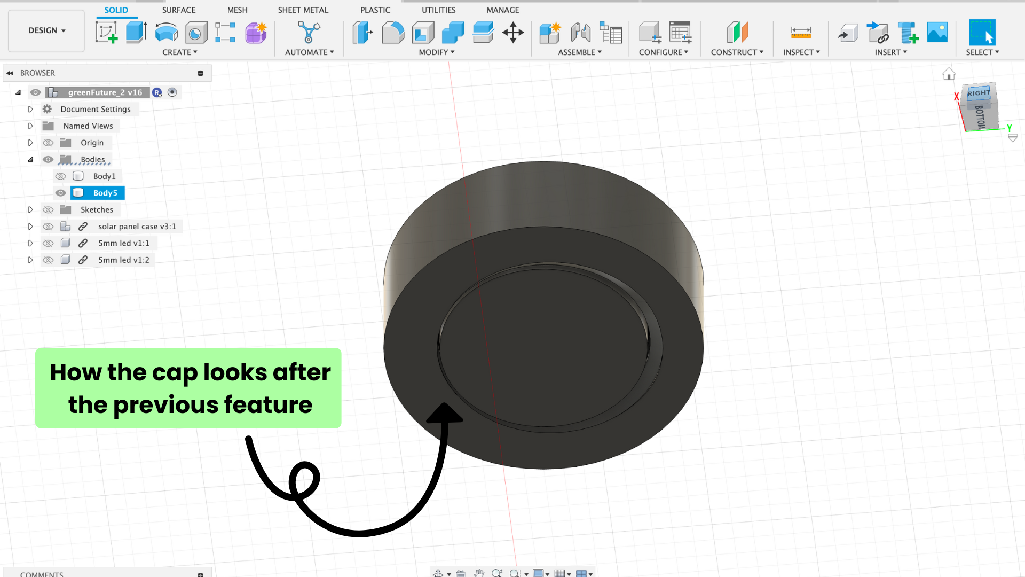This screenshot has width=1025, height=577.
Task: Open the ASSEMBLE dropdown menu
Action: click(x=580, y=52)
